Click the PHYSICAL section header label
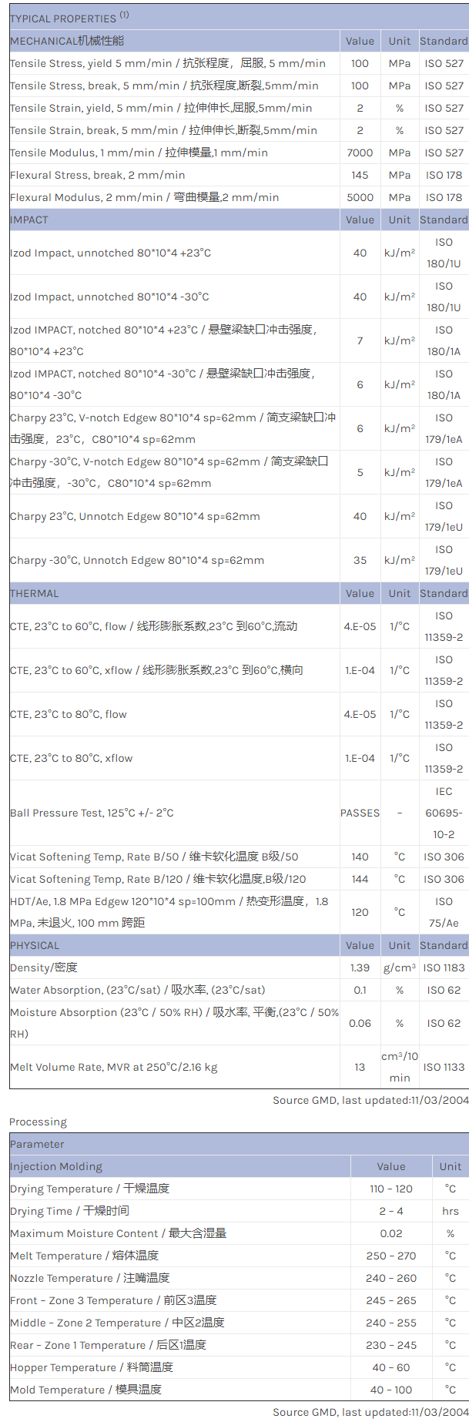The height and width of the screenshot is (1422, 469). pos(35,945)
